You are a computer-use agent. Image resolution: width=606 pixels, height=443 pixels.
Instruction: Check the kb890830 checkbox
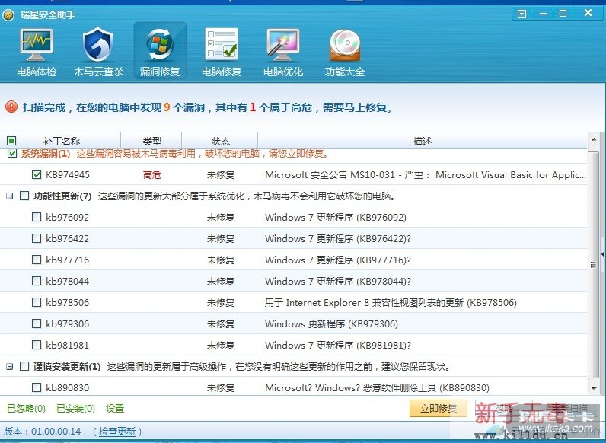point(37,387)
